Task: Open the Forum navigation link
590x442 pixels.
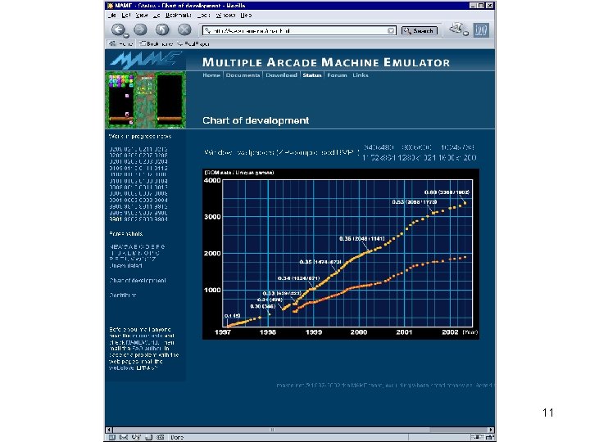Action: click(337, 75)
